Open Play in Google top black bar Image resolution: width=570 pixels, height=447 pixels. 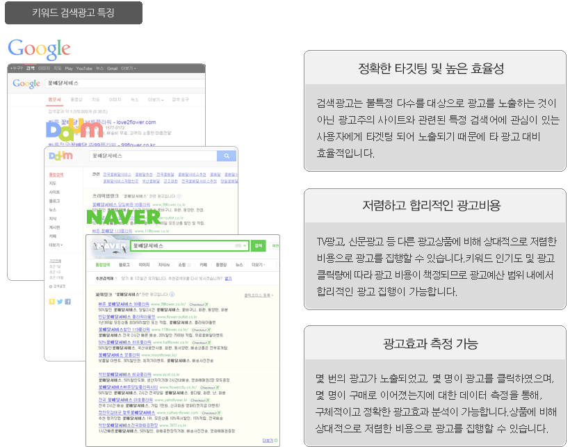69,68
